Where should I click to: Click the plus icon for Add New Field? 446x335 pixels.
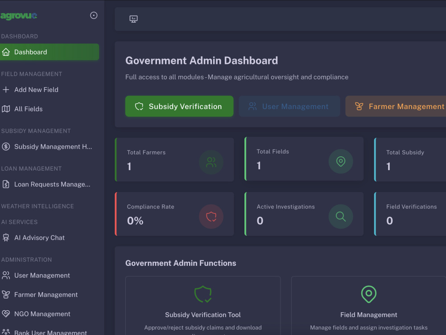(x=6, y=90)
